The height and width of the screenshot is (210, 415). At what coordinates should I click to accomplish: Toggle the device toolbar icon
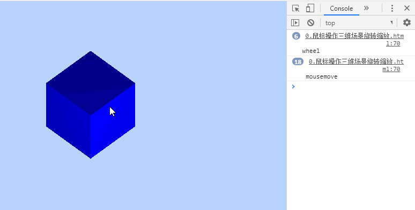click(310, 9)
